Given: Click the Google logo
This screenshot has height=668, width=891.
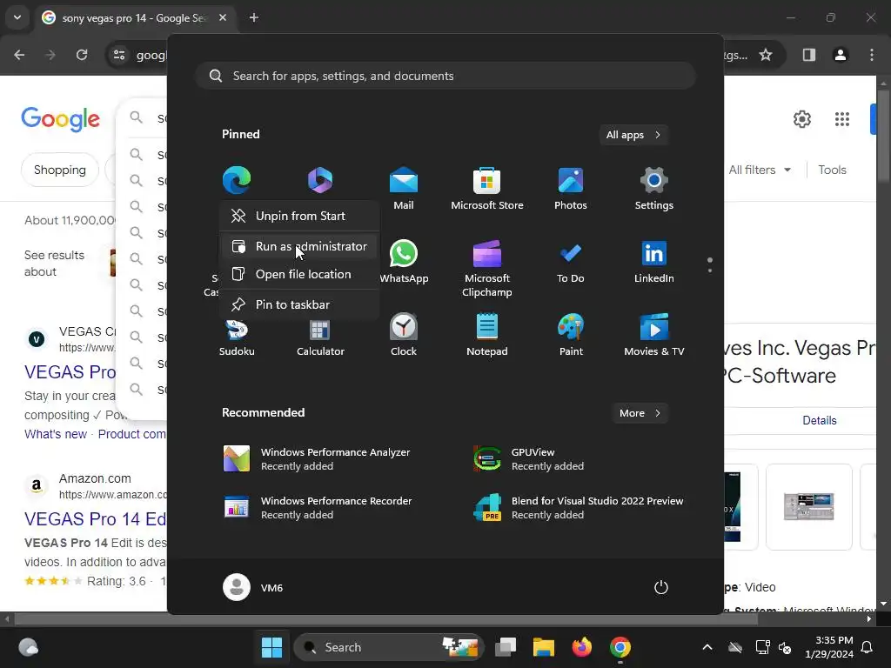Looking at the screenshot, I should tap(60, 119).
